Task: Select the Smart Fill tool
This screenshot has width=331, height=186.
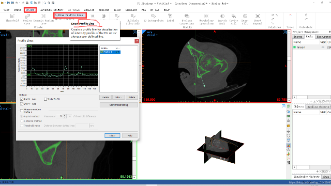Action: pyautogui.click(x=245, y=19)
